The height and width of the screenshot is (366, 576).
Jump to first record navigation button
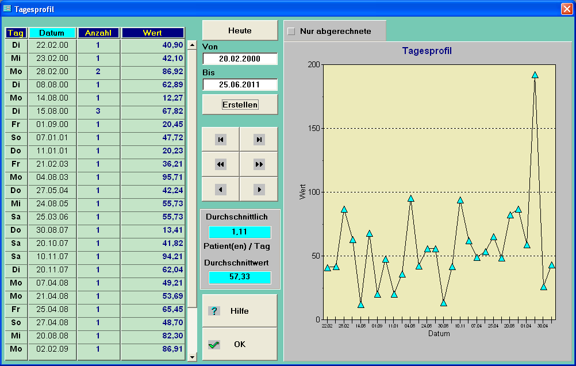[x=221, y=140]
